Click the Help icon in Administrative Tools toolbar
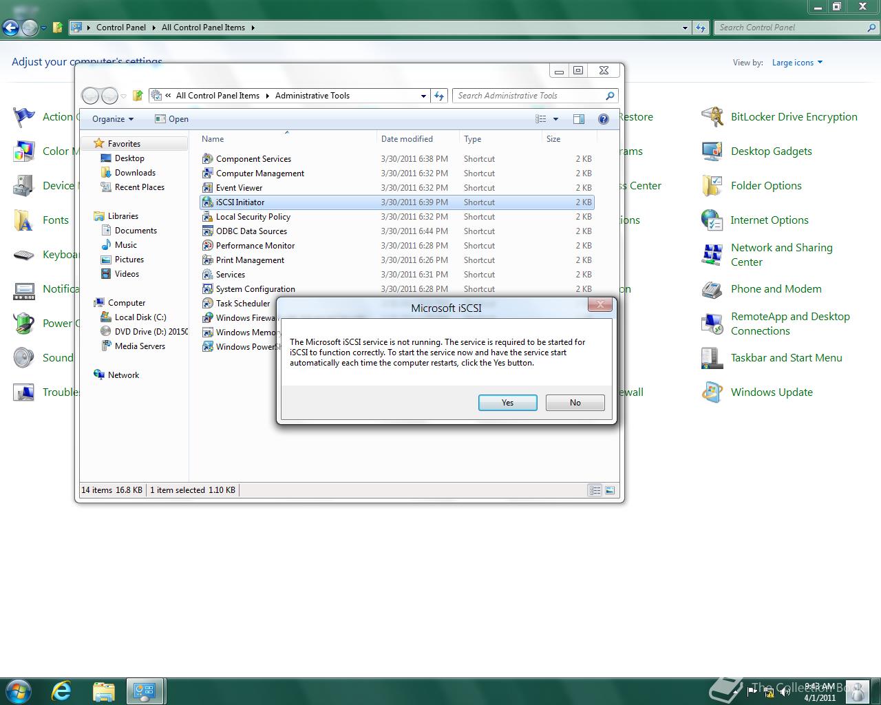 point(604,119)
